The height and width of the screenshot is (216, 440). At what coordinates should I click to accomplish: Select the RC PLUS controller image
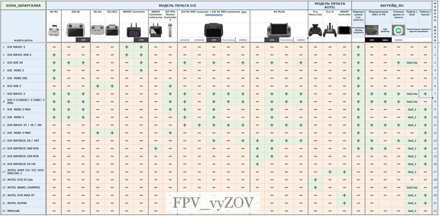pos(279,30)
